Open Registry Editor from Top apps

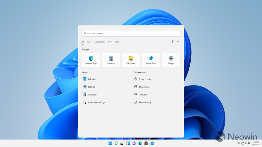pos(151,60)
